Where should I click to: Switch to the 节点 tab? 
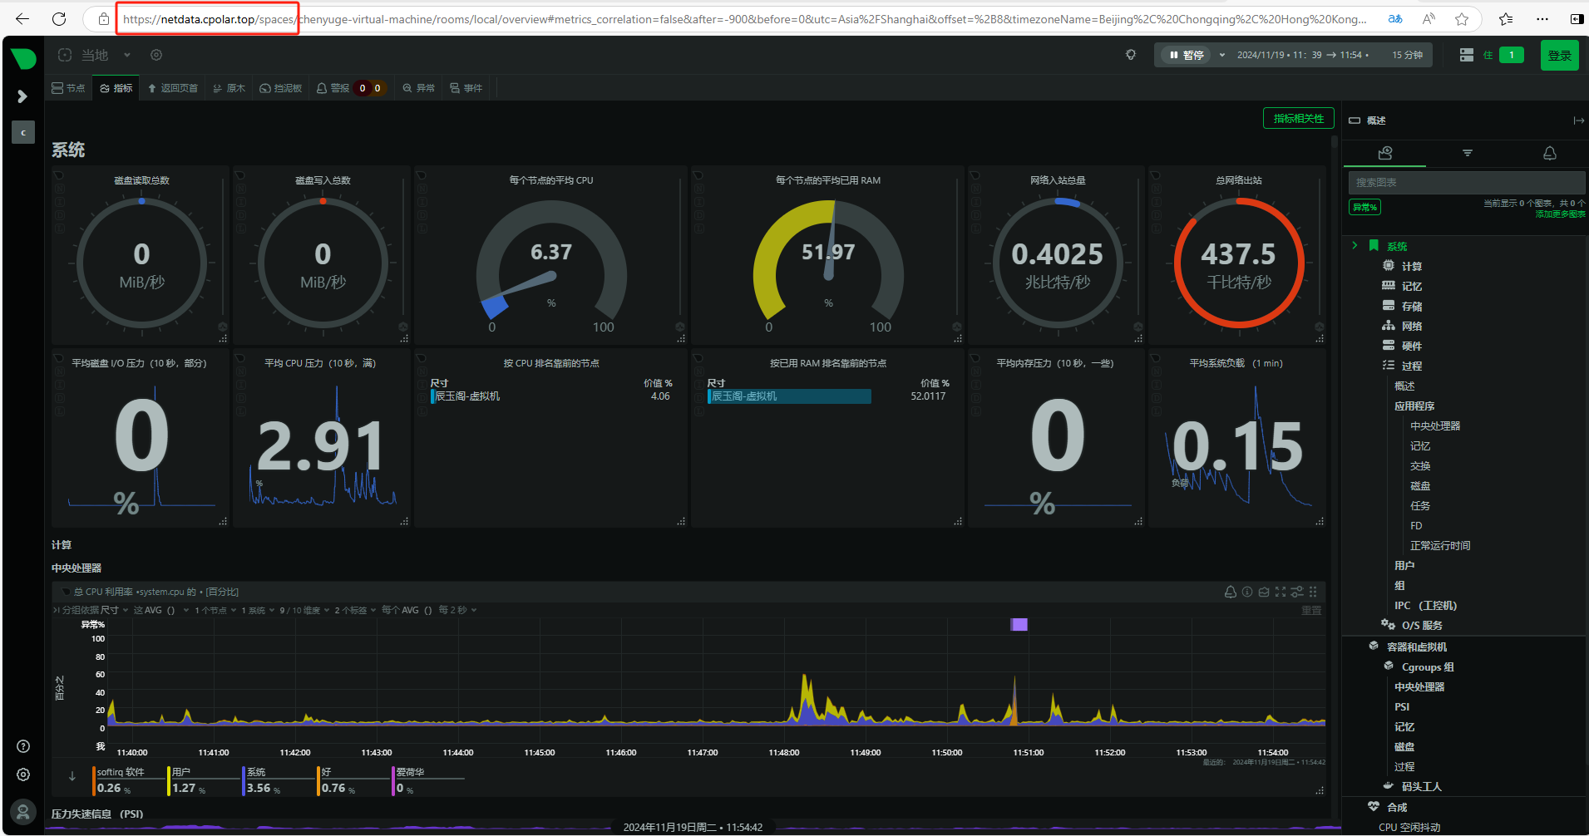68,88
